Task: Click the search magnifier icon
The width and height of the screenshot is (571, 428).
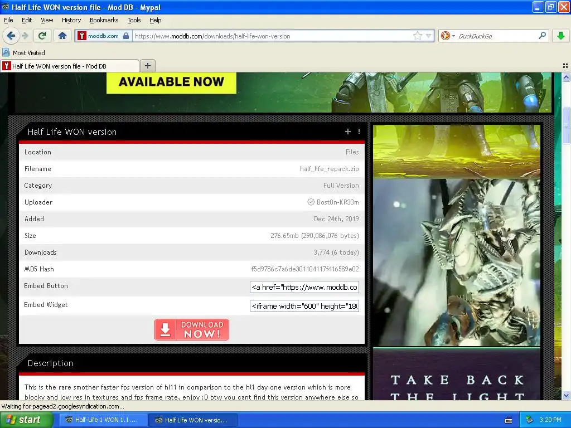Action: [x=542, y=36]
